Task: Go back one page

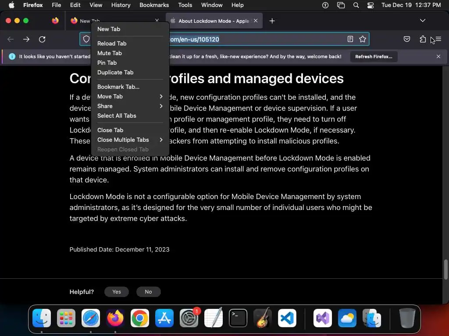Action: coord(11,39)
